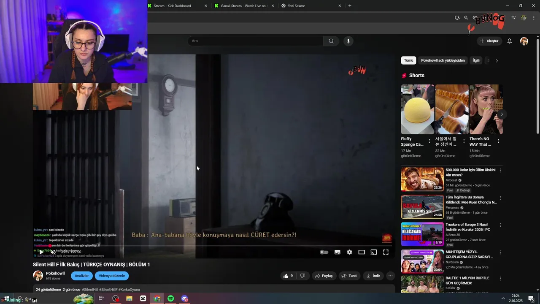Open more actions menu beside İndir
540x304 pixels.
coord(391,276)
